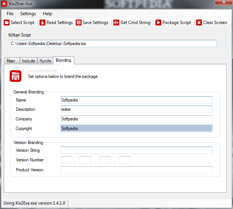Image resolution: width=233 pixels, height=209 pixels.
Task: Click the Select Script button label
Action: [23, 23]
